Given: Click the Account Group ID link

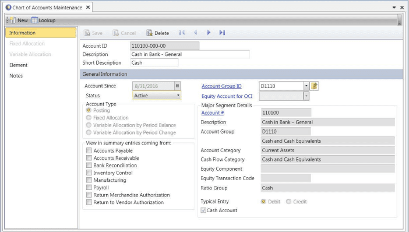Looking at the screenshot, I should pyautogui.click(x=221, y=86).
